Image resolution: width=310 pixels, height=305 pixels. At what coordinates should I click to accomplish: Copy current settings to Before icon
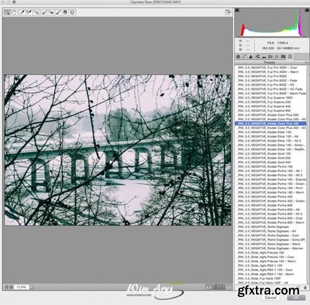pos(222,286)
